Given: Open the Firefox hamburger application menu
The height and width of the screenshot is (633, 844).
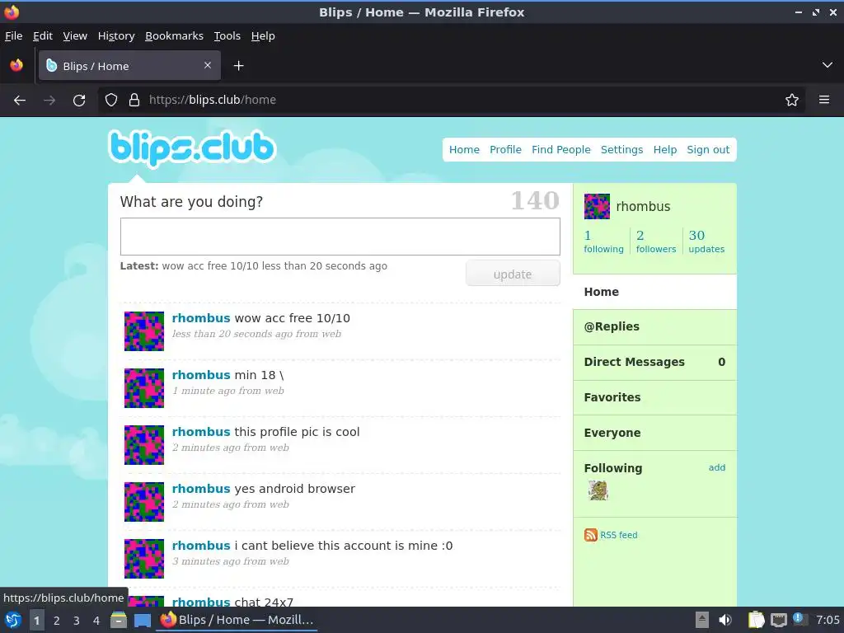Looking at the screenshot, I should pos(824,100).
